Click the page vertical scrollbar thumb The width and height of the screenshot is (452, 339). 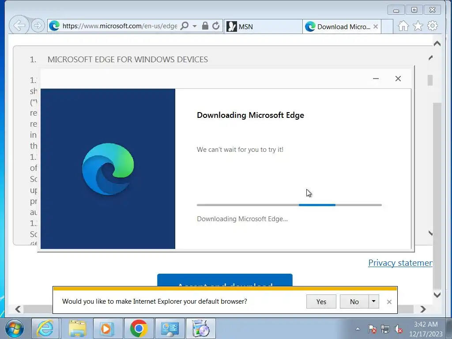pos(437,196)
